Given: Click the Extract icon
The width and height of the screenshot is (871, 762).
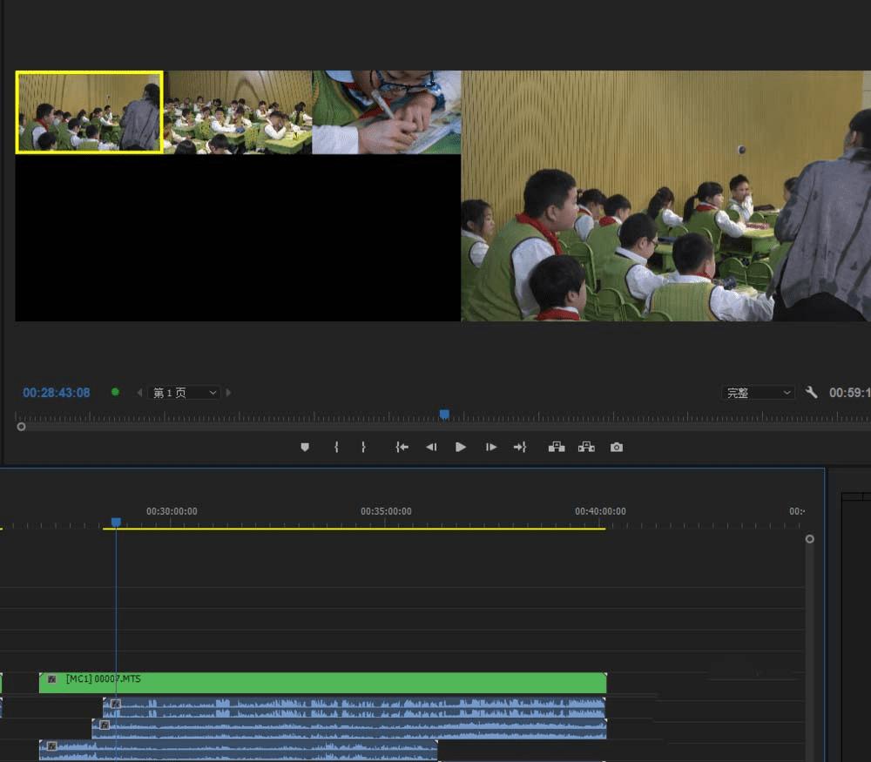Looking at the screenshot, I should click(586, 447).
